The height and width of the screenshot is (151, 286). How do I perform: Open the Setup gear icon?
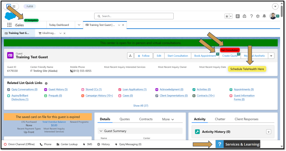[258, 16]
